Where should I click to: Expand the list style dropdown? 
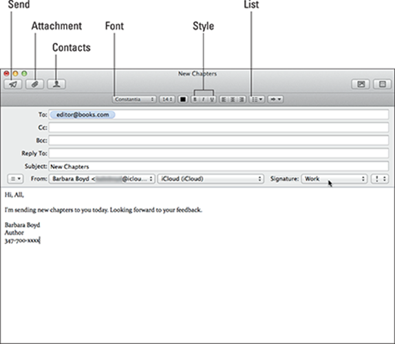click(x=257, y=99)
